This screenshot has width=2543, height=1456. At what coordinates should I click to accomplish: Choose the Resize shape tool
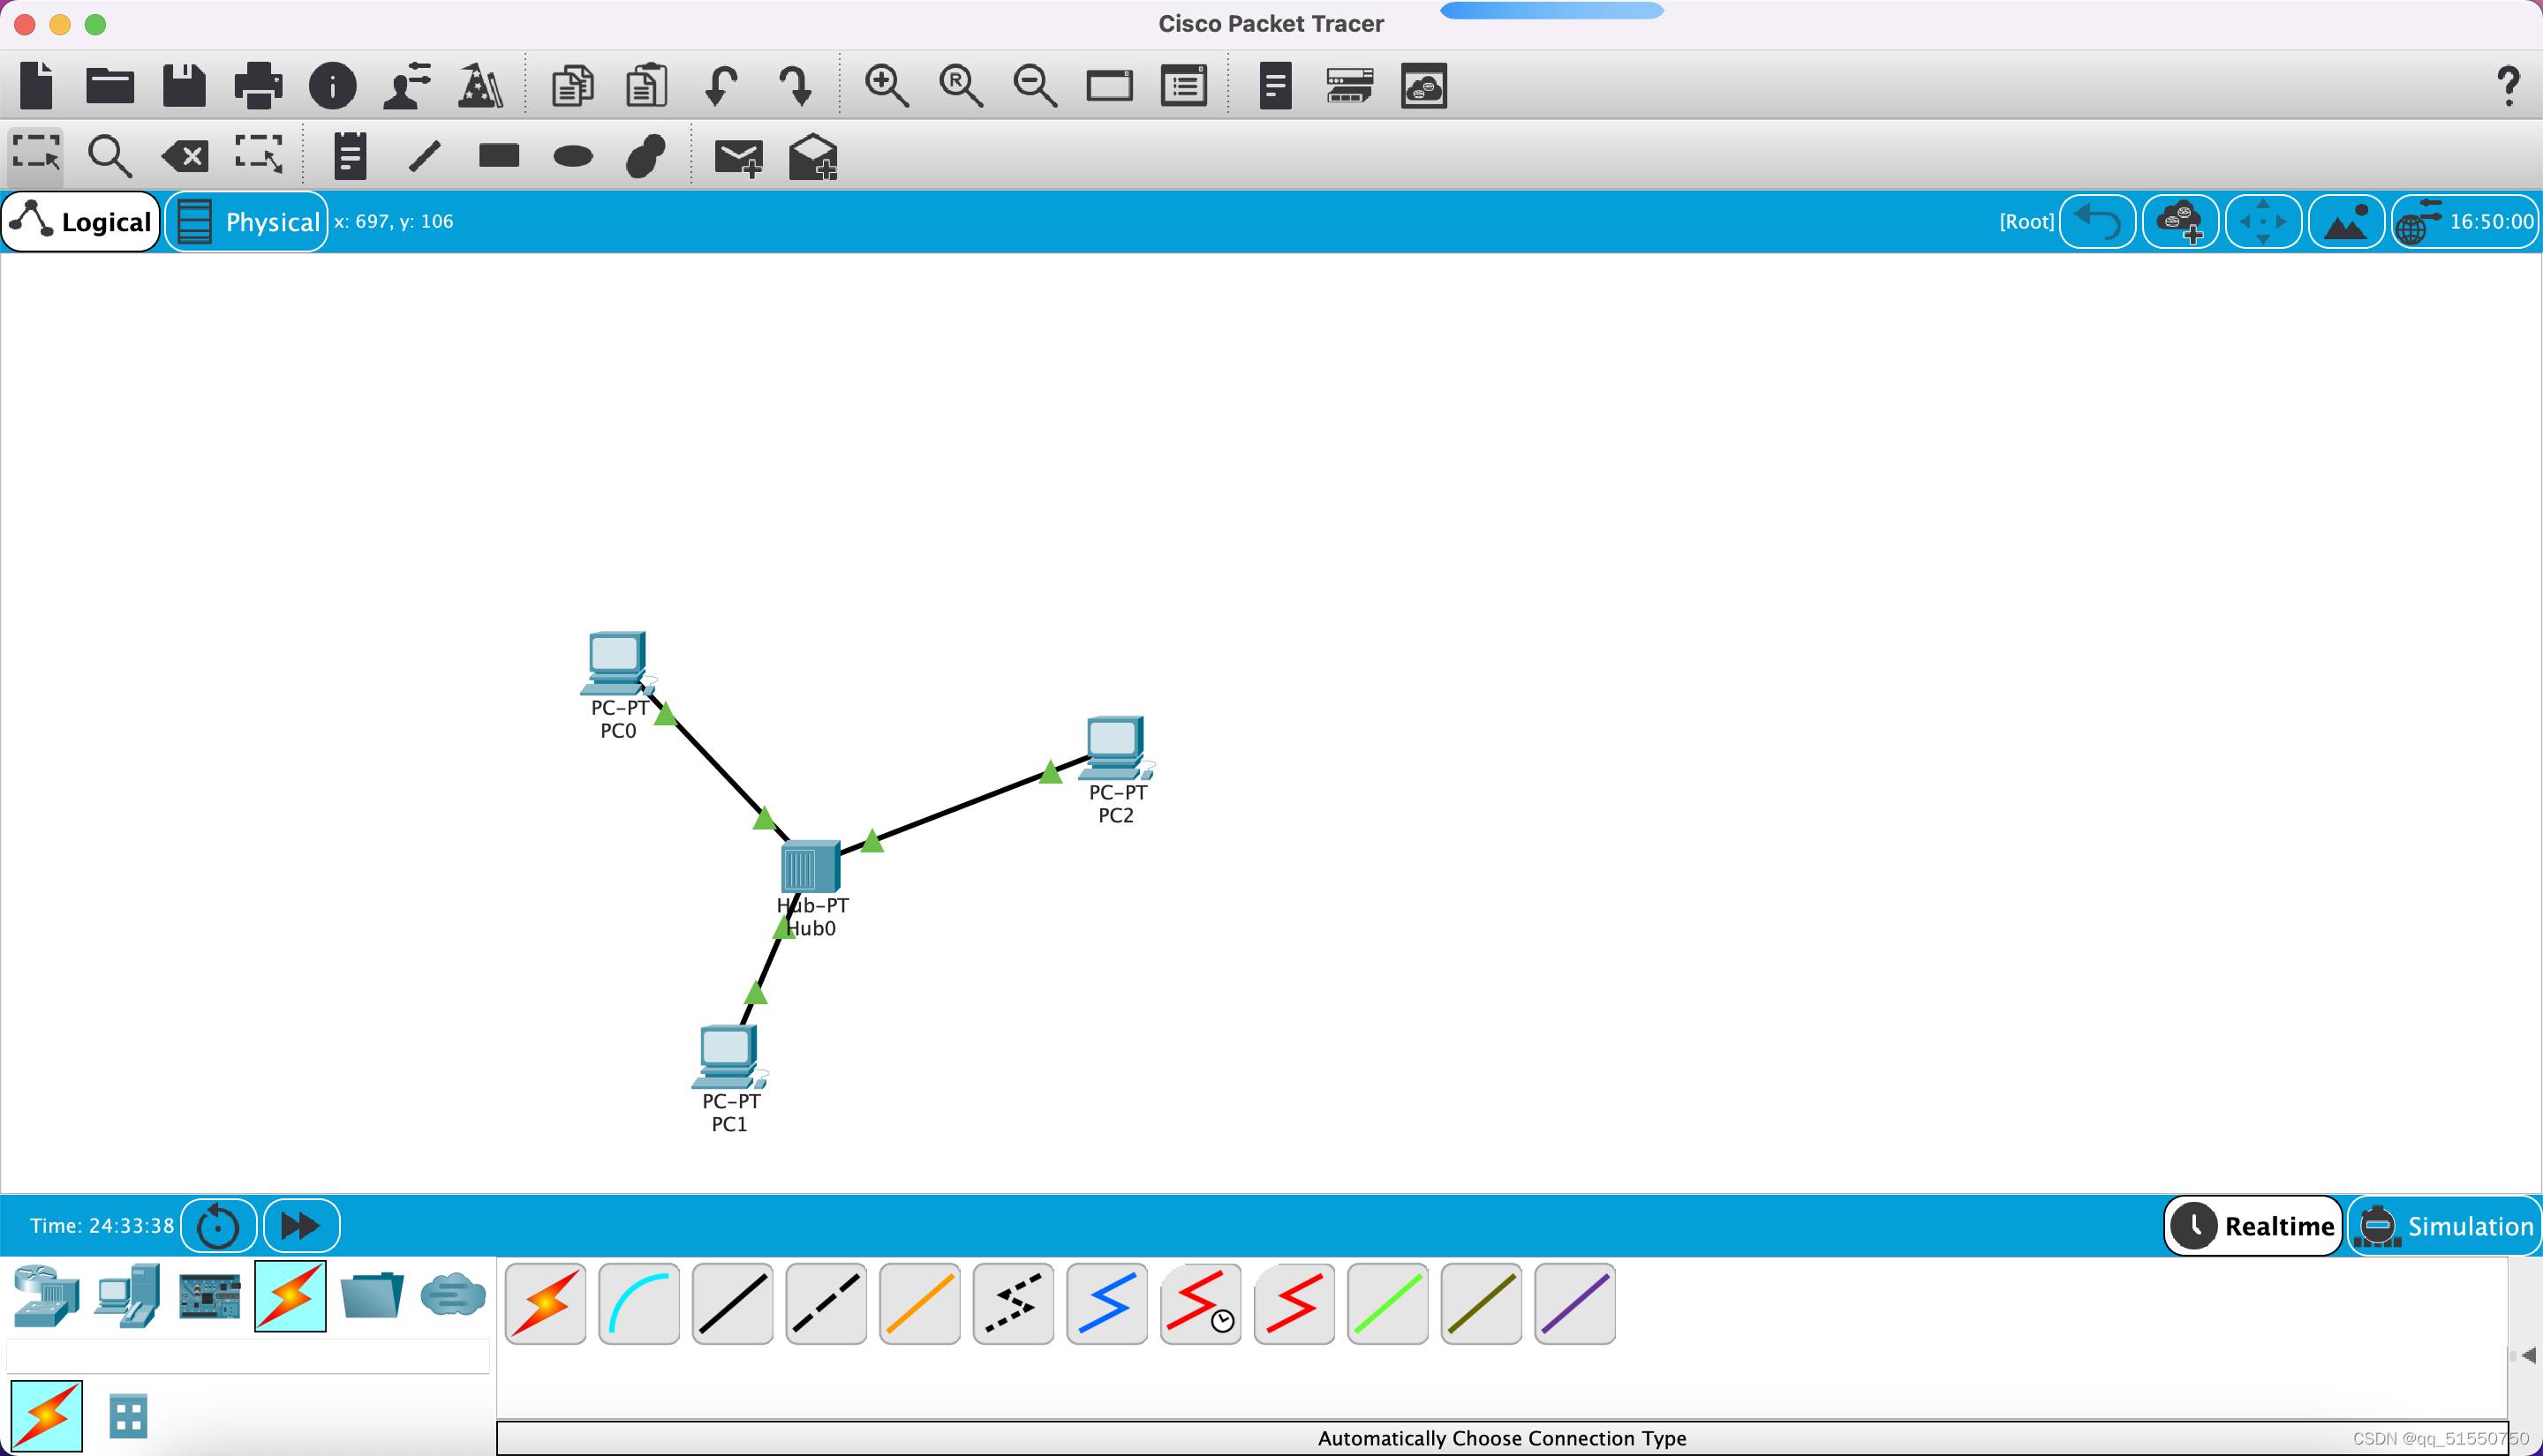click(259, 155)
